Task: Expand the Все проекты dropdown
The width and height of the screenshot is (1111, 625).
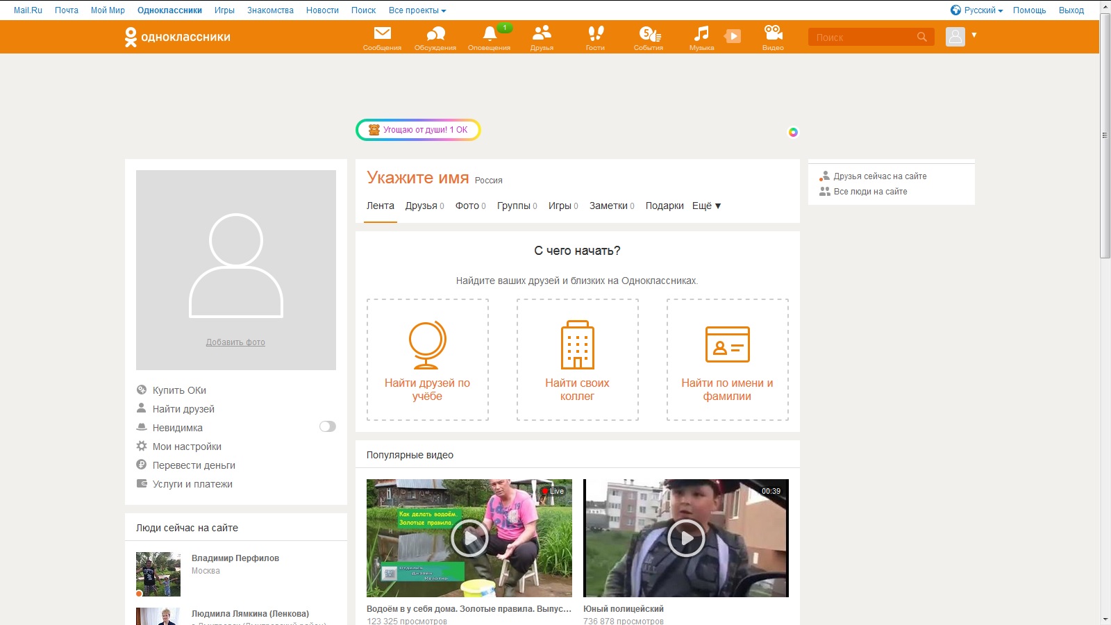Action: tap(417, 10)
